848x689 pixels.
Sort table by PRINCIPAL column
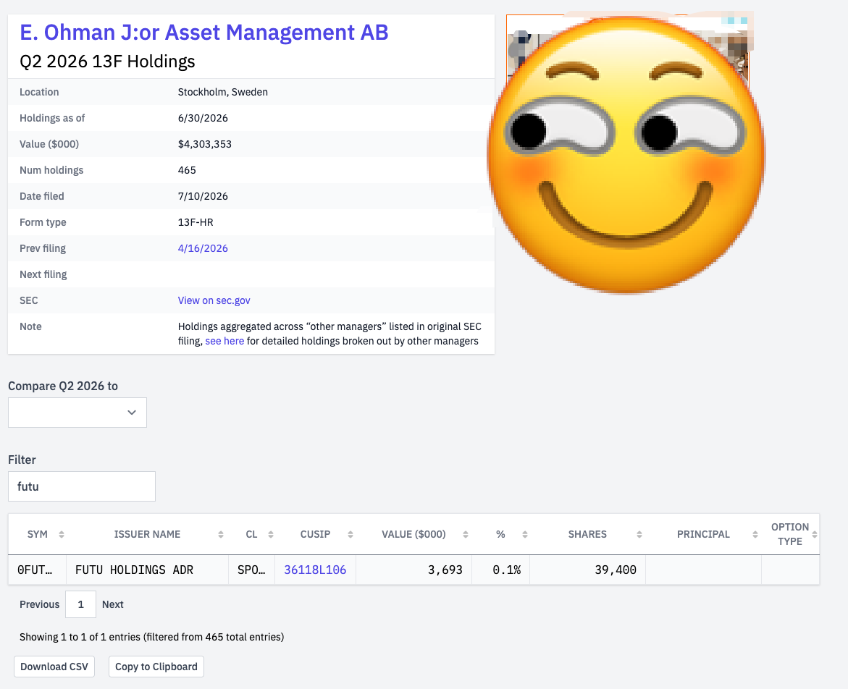(x=703, y=534)
